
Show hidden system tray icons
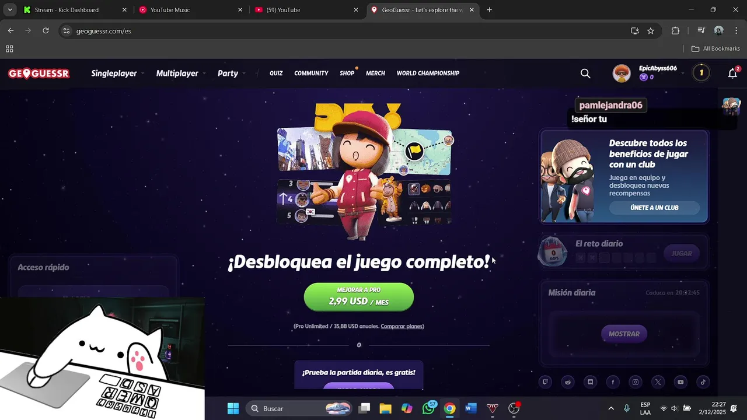[611, 408]
